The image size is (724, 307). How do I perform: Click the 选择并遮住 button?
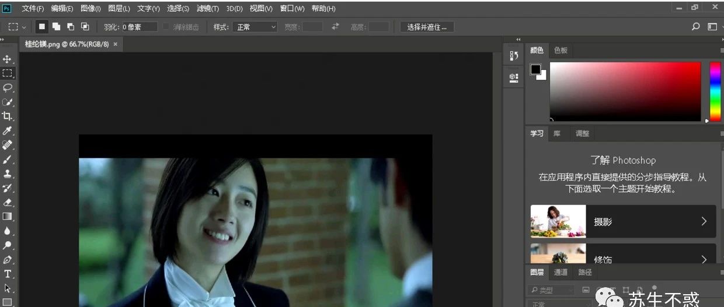tap(427, 27)
